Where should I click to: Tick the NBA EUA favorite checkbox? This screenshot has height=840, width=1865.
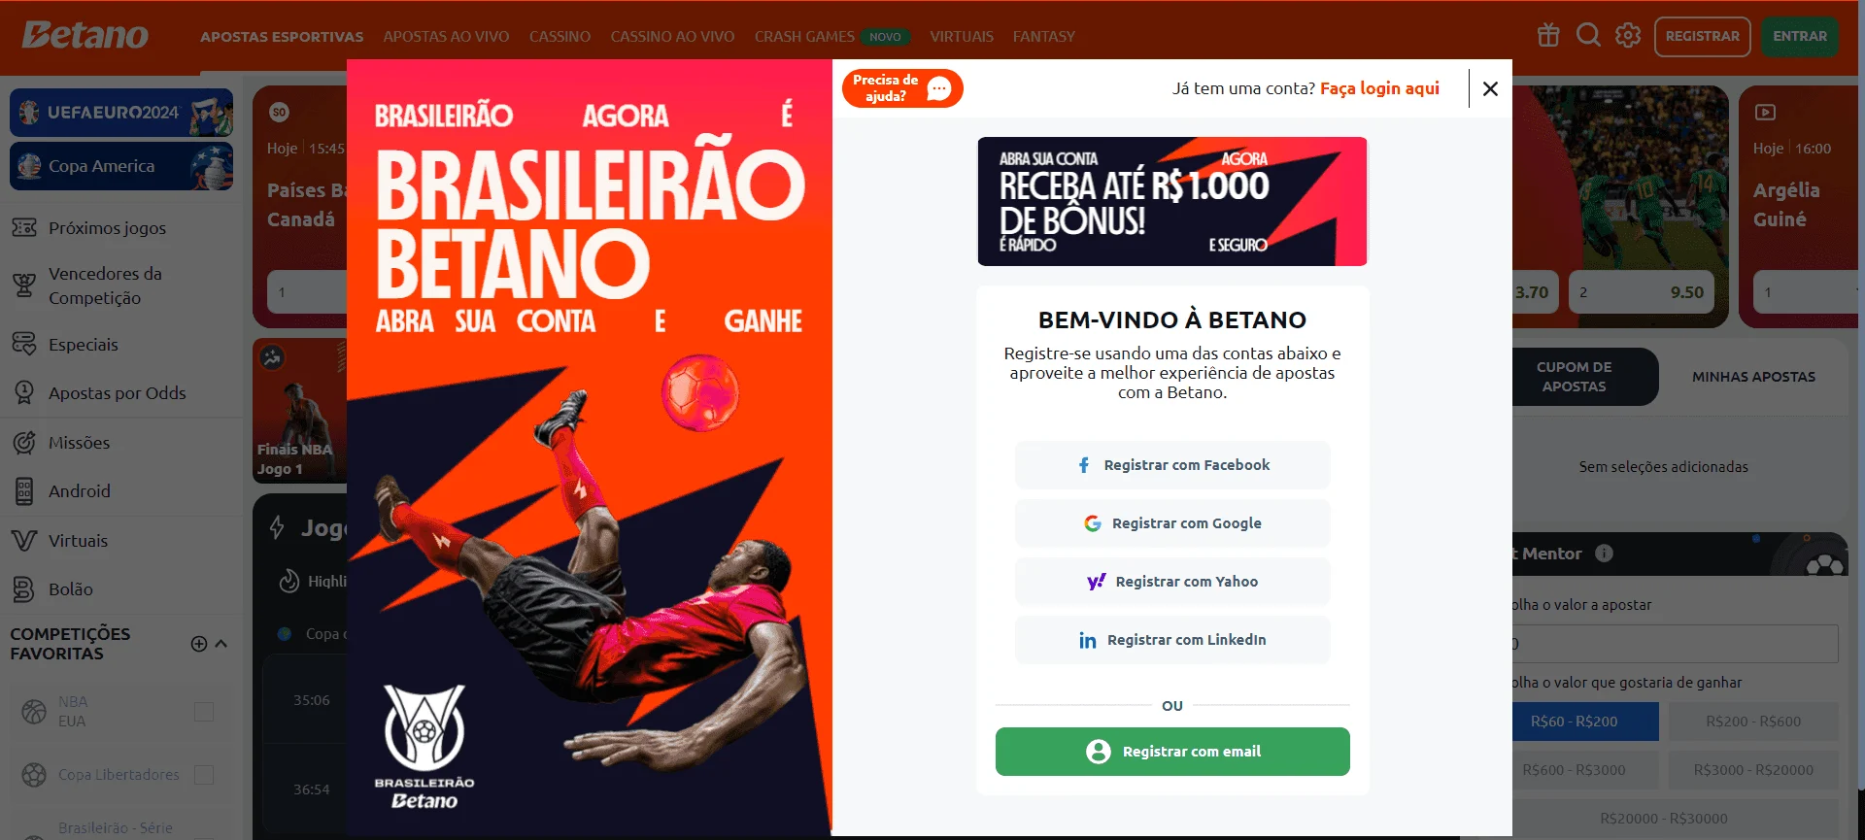pos(204,712)
